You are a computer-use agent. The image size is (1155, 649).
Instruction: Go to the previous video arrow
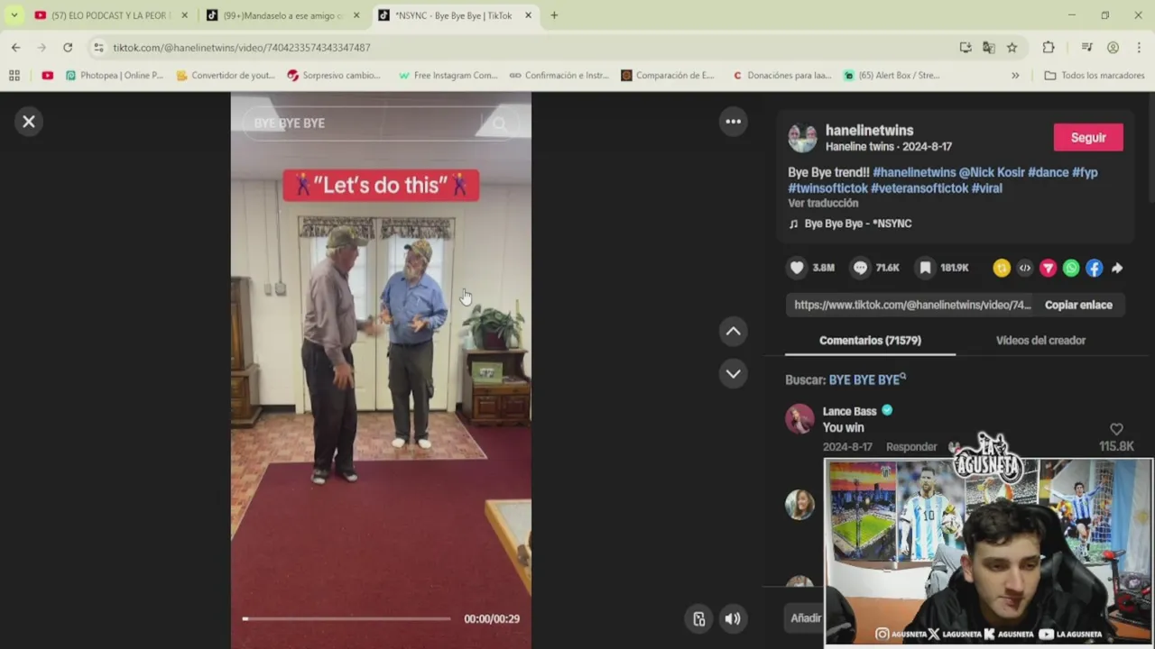point(734,332)
